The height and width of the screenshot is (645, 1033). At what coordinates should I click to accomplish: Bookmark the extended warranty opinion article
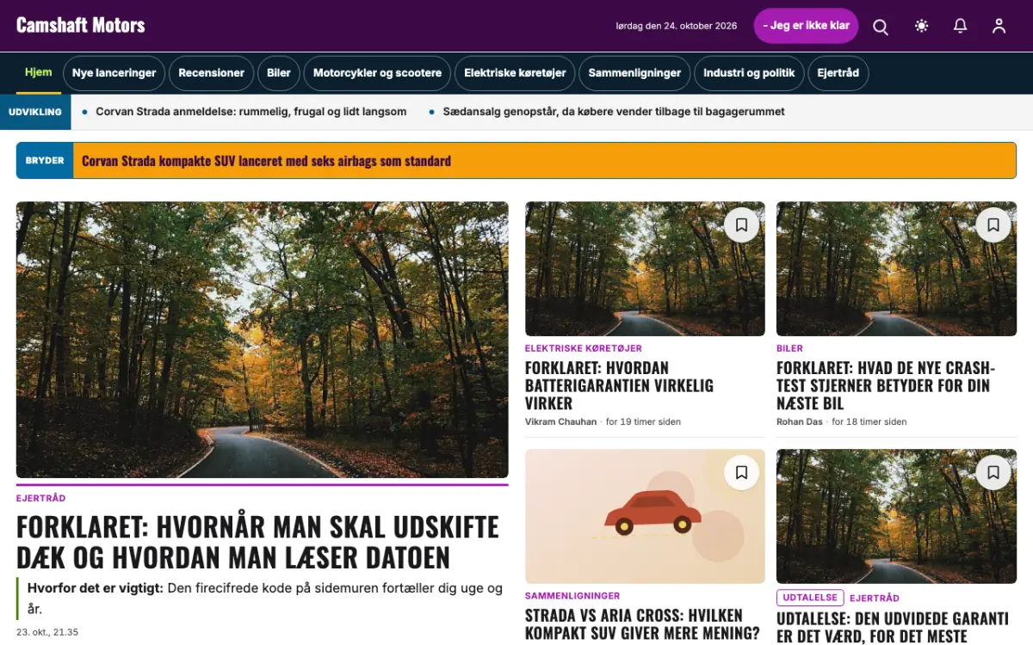[993, 473]
